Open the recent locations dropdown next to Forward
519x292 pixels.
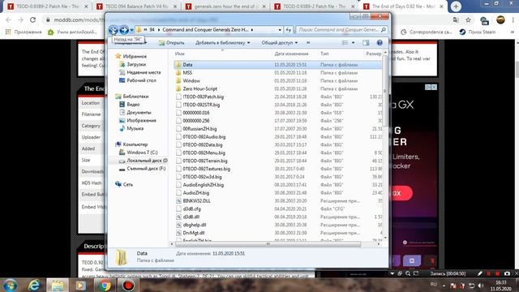(x=131, y=30)
